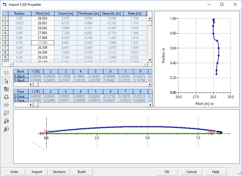Click the Back table right scroll arrow
Image resolution: width=242 pixels, height=177 pixels.
[150, 84]
